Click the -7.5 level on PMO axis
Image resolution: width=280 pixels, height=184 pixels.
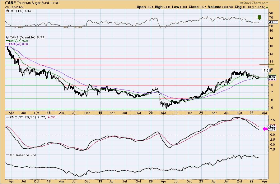point(272,150)
